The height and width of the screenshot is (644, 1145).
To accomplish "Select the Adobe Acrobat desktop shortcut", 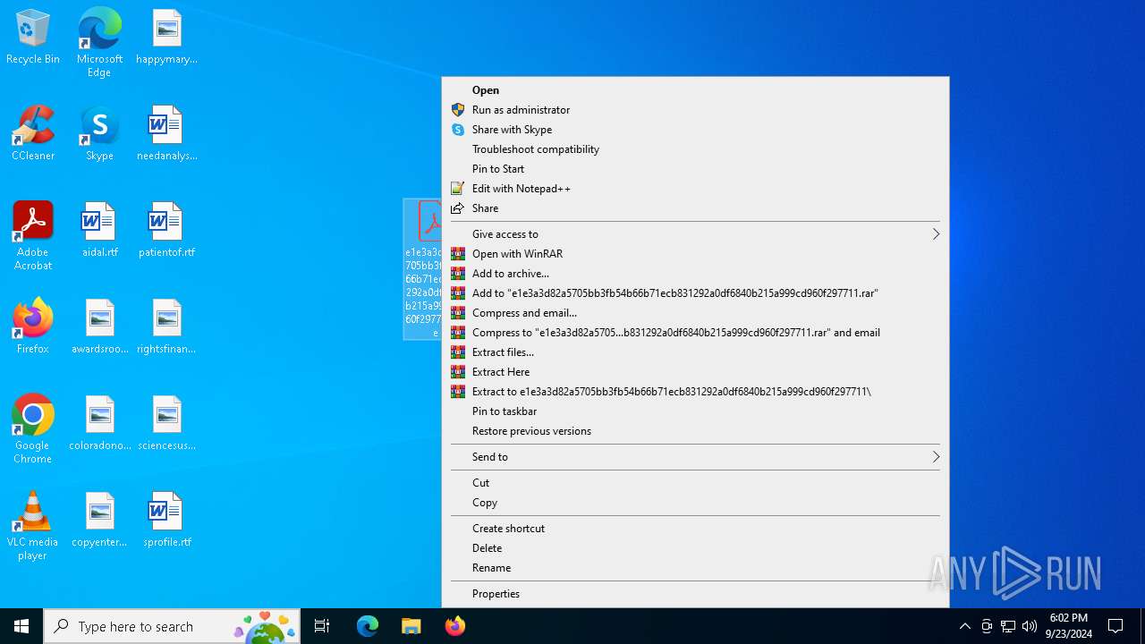I will click(x=33, y=236).
